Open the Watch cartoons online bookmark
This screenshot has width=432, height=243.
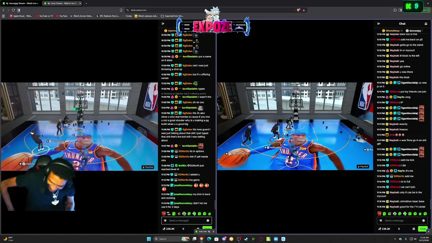(x=146, y=16)
